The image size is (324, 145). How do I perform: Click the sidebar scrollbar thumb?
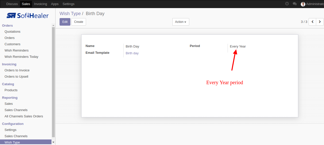point(53,82)
